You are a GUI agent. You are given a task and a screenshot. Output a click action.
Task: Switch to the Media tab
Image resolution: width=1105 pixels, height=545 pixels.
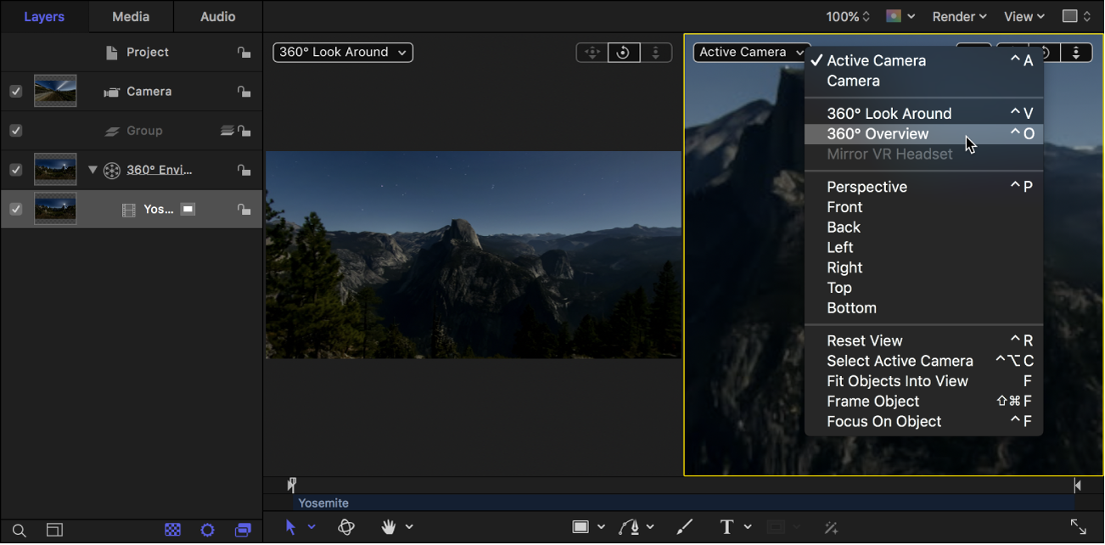click(x=130, y=16)
